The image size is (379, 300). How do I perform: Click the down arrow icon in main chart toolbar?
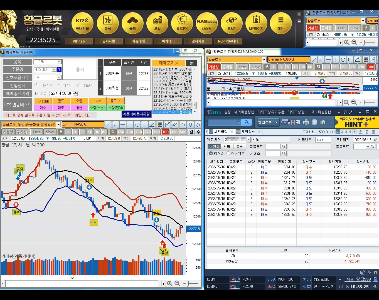pyautogui.click(x=190, y=124)
